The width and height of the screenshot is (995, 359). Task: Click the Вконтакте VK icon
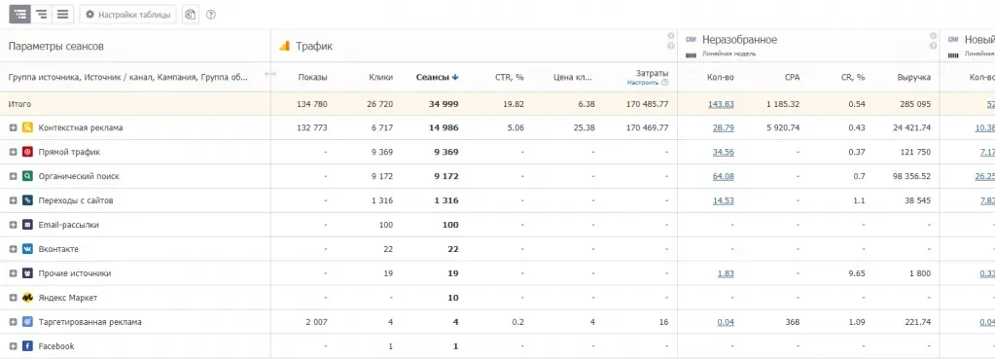click(x=28, y=249)
